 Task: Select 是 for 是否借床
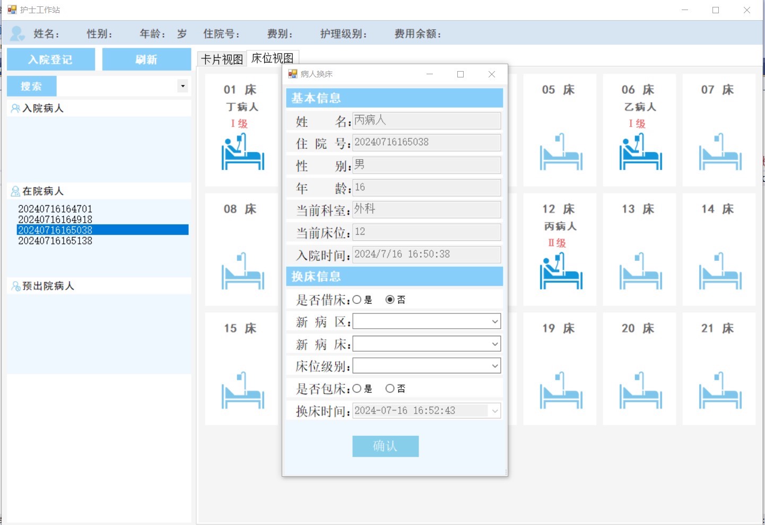pyautogui.click(x=357, y=300)
